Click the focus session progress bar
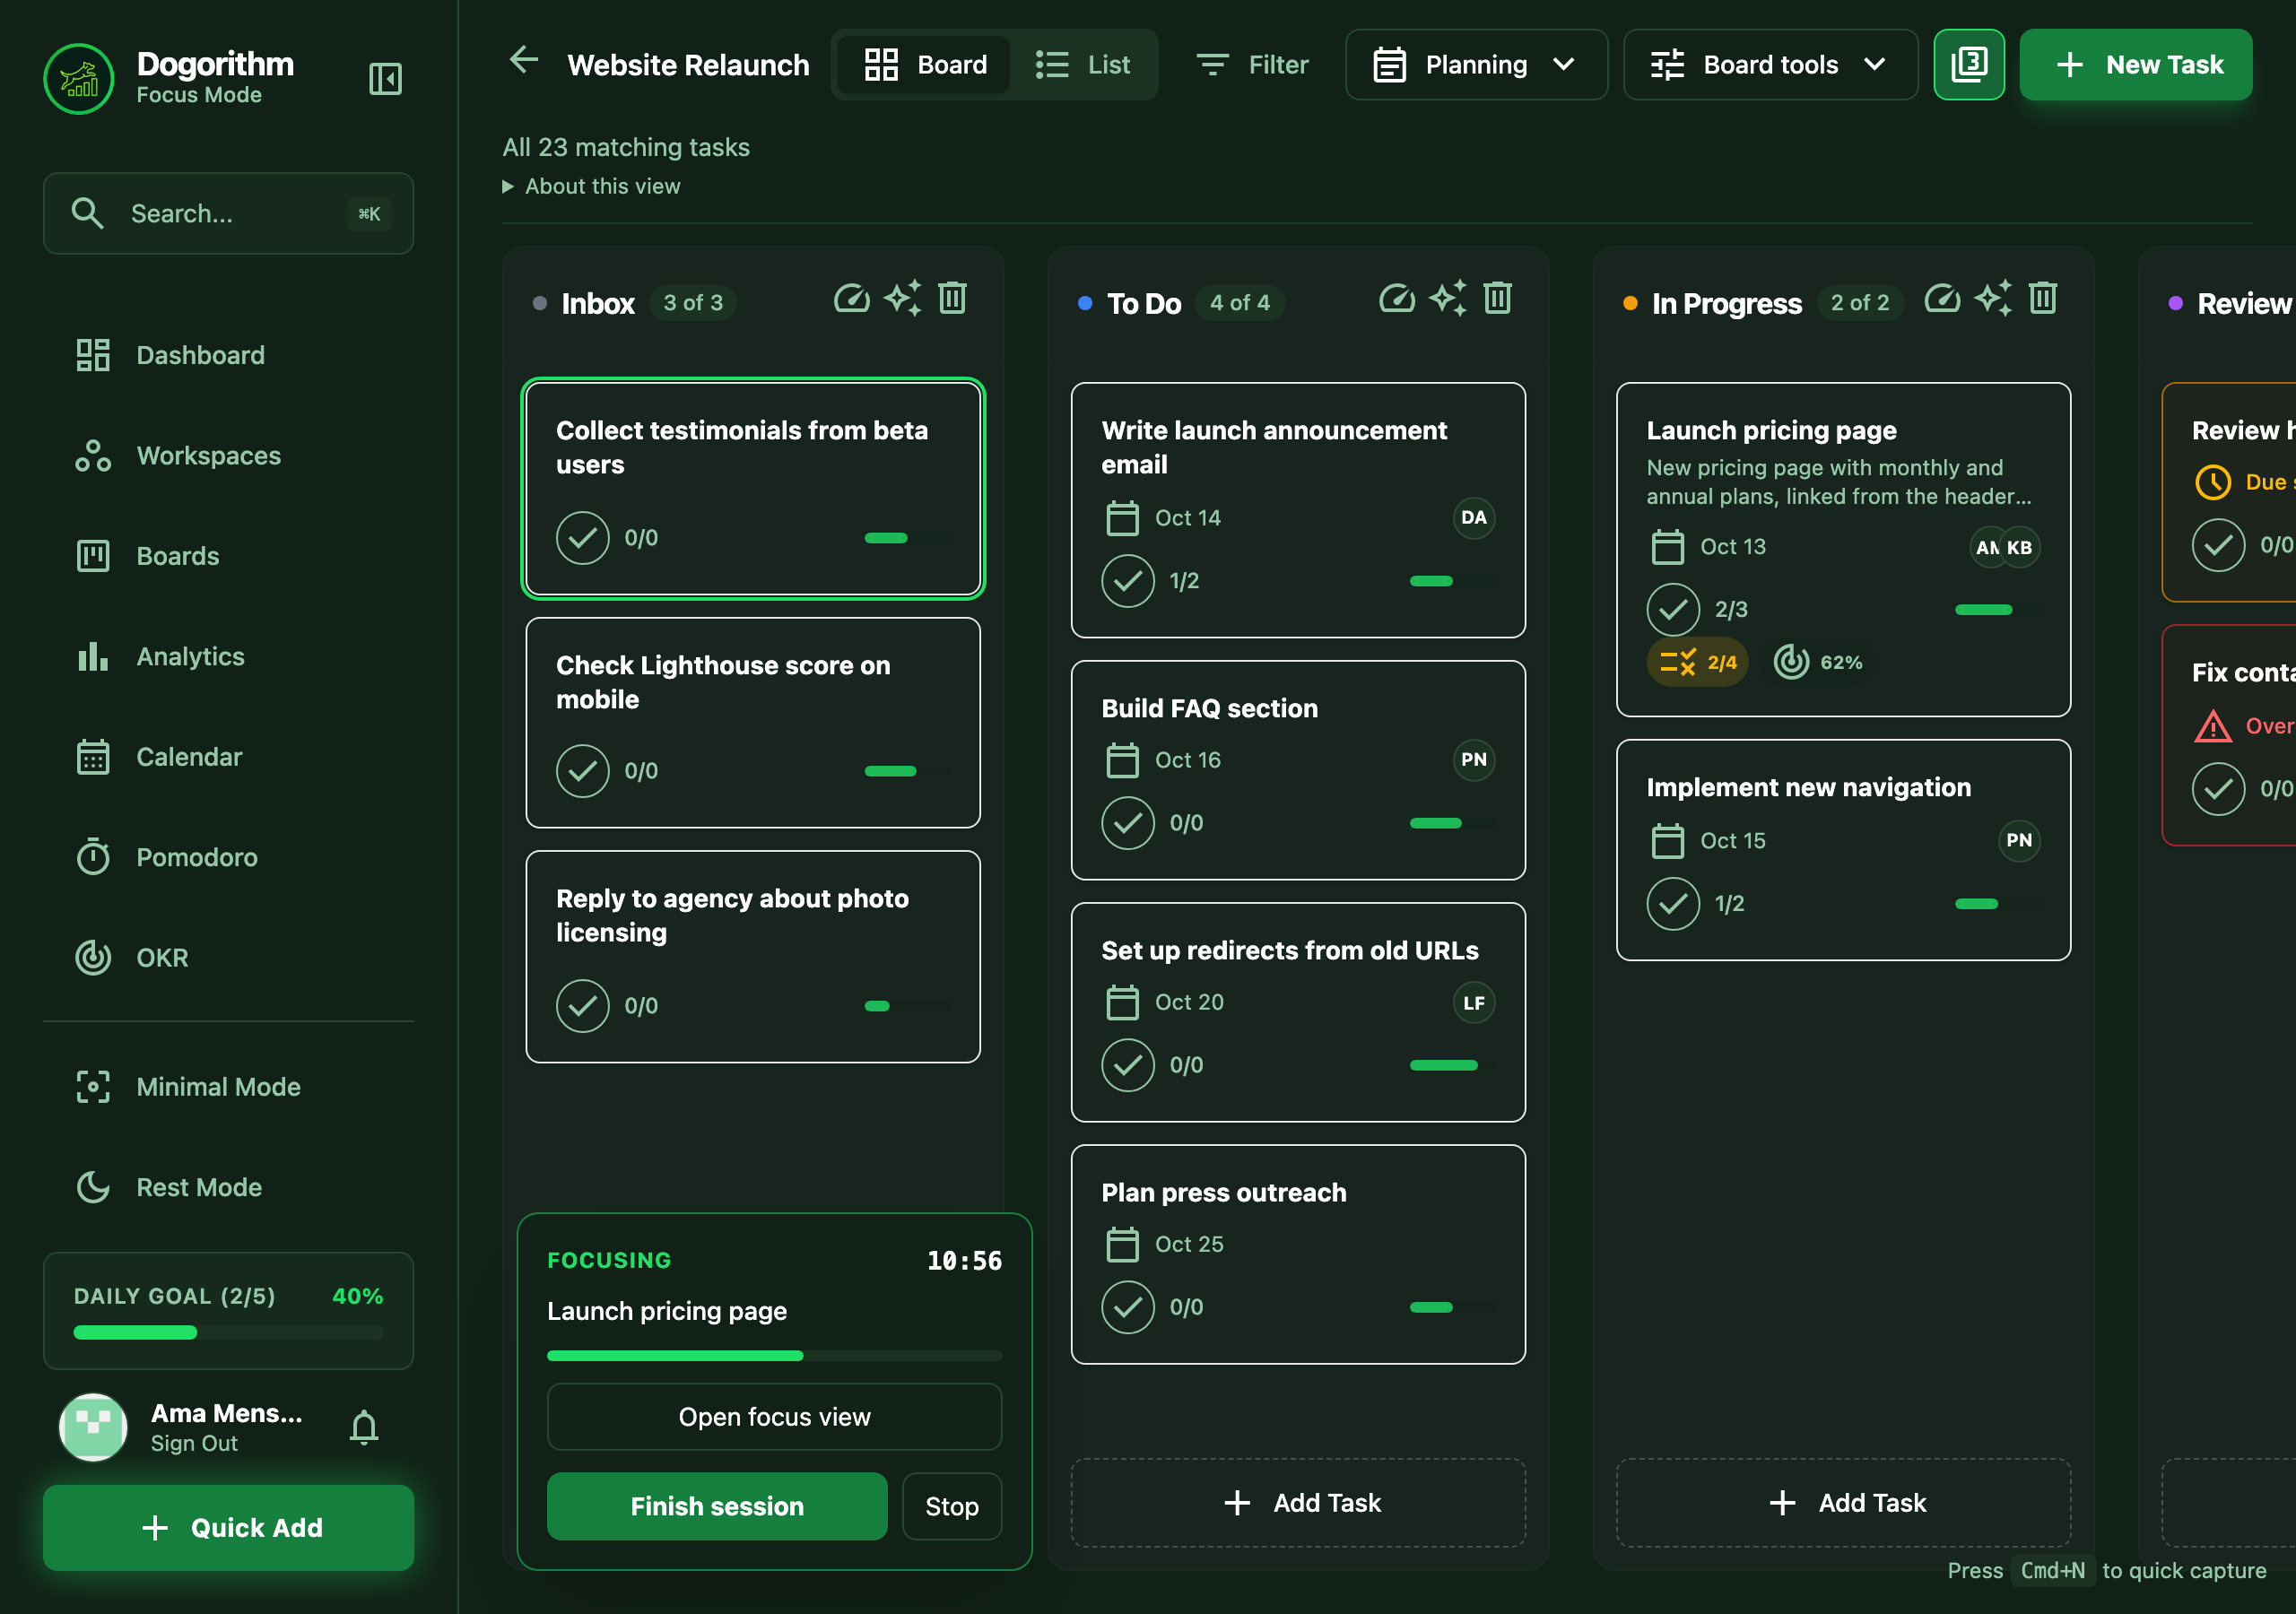This screenshot has width=2296, height=1614. [x=774, y=1356]
